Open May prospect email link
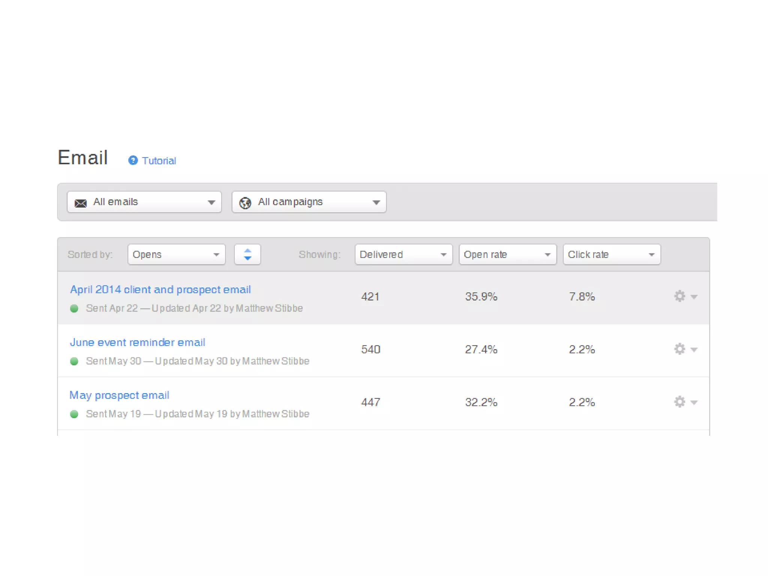This screenshot has width=768, height=576. [120, 395]
